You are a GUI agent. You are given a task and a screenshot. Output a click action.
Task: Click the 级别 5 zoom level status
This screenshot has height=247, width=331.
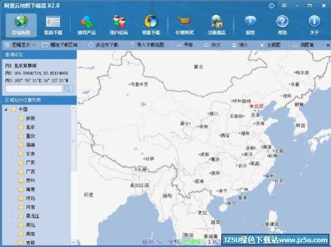(151, 242)
